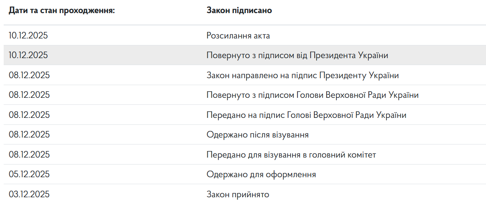Screen dimensions: 486x203
Task: Click "Повернуто з підписом Голови Верховної Ради України"
Action: (312, 95)
